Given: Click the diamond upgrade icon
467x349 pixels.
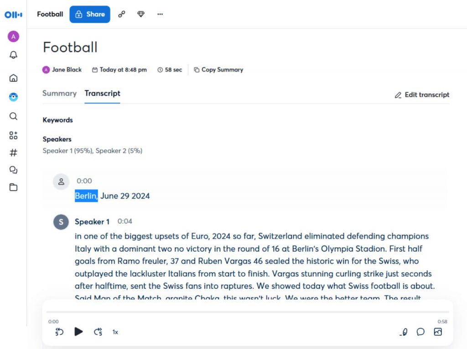Looking at the screenshot, I should click(x=141, y=14).
